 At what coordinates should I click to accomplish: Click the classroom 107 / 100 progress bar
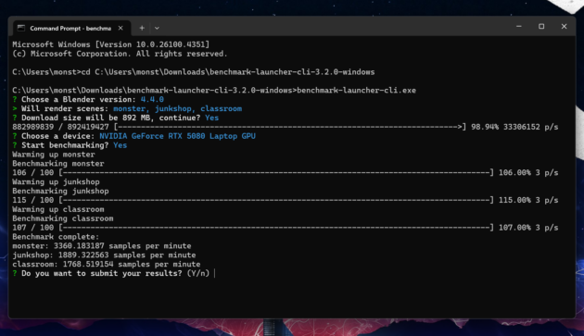pyautogui.click(x=276, y=228)
